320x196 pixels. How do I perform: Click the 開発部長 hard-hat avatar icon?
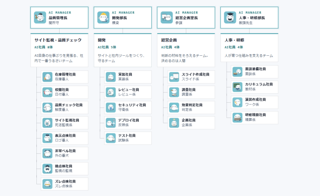[103, 17]
